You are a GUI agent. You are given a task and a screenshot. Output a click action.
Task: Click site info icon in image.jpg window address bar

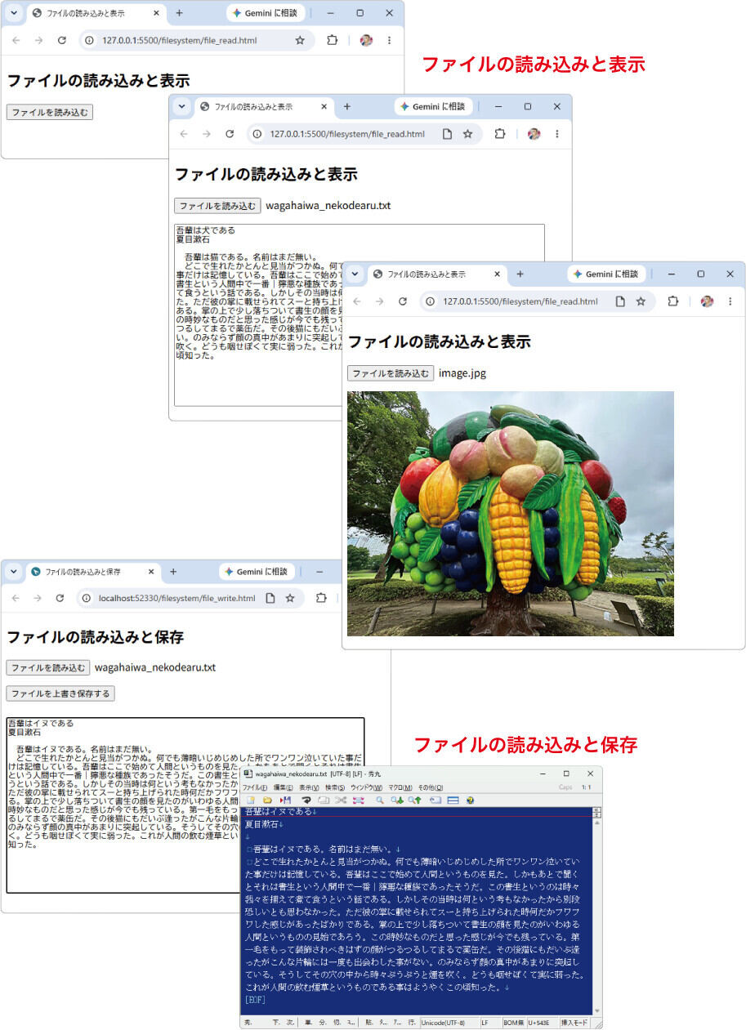point(431,301)
